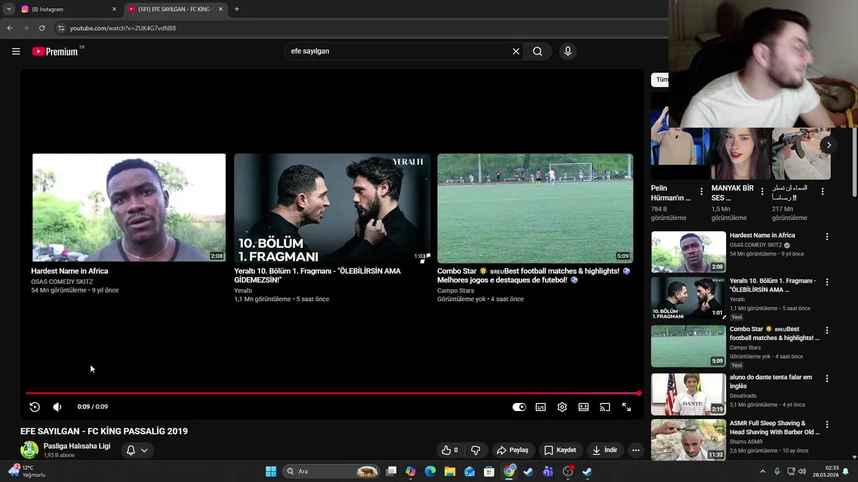The height and width of the screenshot is (482, 858).
Task: Open a new browser tab
Action: coord(237,9)
